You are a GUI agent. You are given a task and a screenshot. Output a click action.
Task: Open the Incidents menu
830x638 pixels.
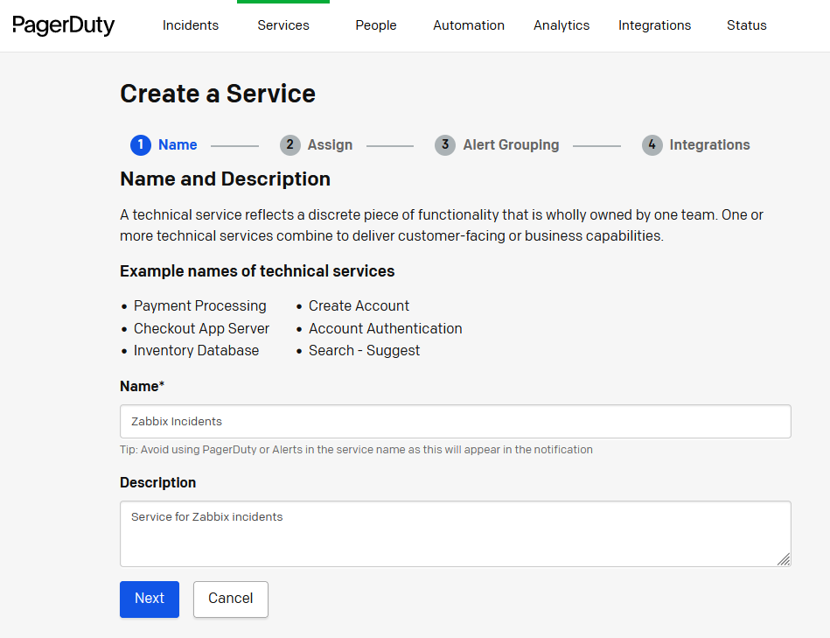tap(191, 25)
